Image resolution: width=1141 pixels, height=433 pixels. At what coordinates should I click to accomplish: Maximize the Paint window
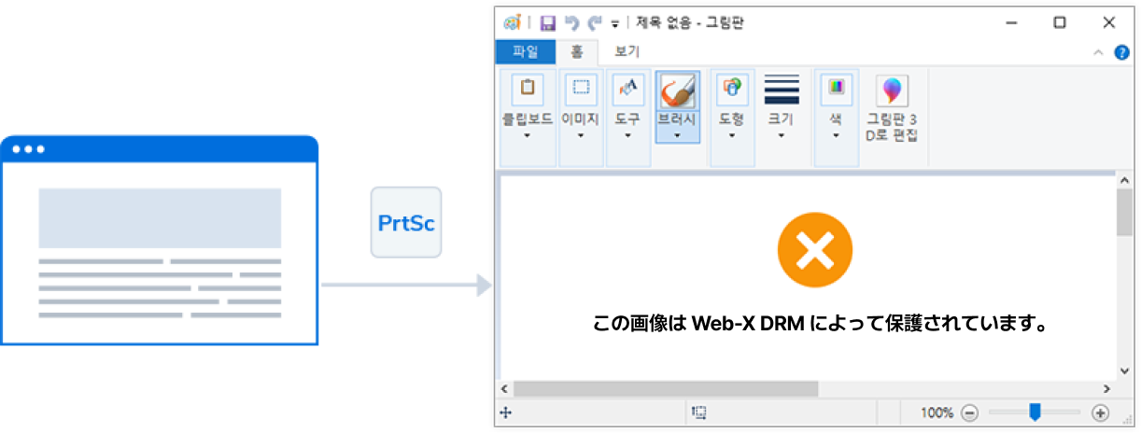tap(1060, 22)
